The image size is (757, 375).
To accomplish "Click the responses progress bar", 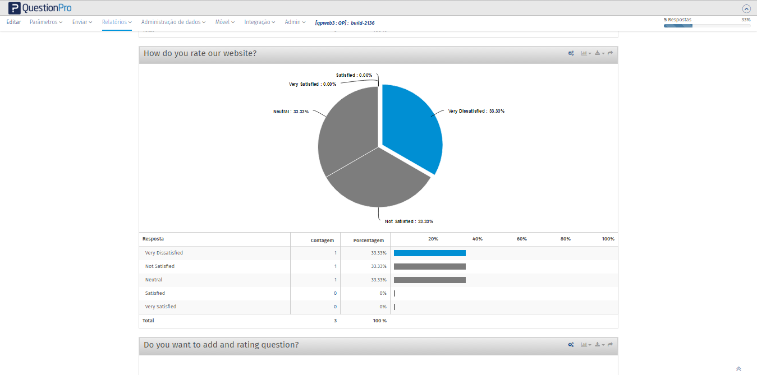I will (707, 26).
